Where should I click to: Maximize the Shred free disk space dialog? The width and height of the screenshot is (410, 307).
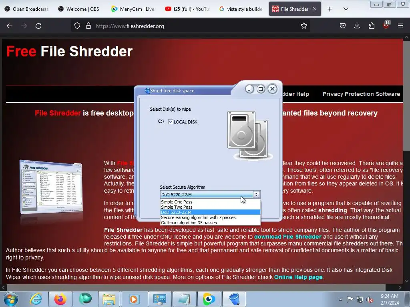click(261, 89)
